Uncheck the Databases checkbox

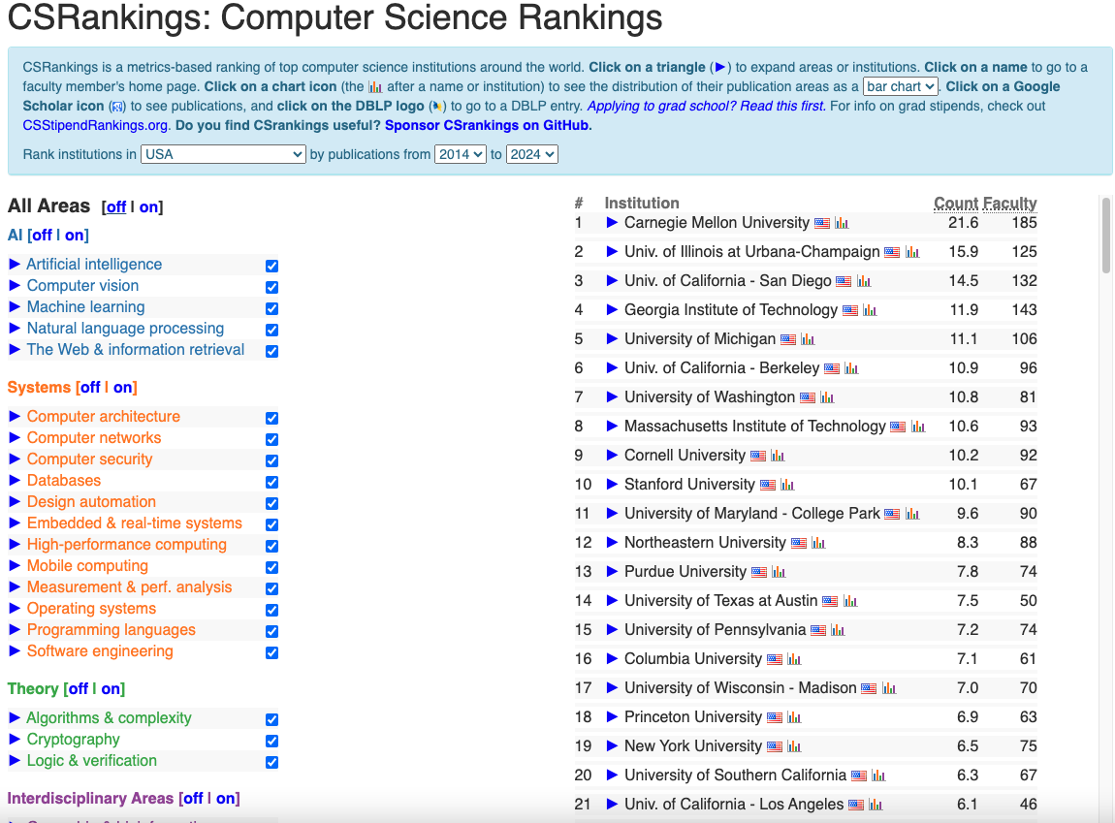(271, 482)
